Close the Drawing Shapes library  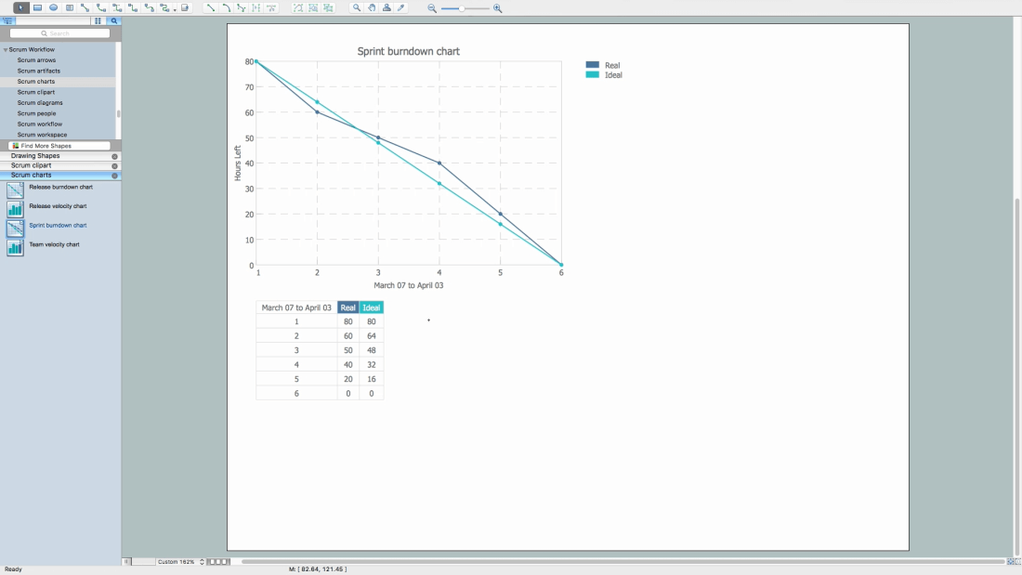click(x=114, y=156)
